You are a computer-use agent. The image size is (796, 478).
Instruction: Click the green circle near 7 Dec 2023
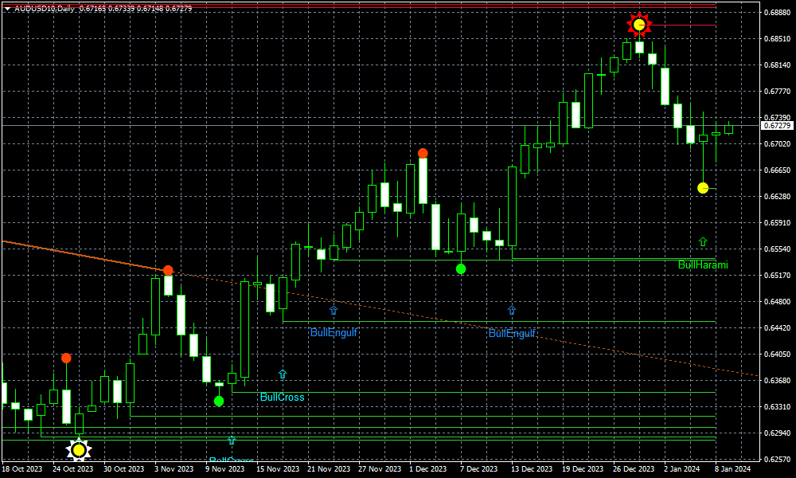point(461,269)
